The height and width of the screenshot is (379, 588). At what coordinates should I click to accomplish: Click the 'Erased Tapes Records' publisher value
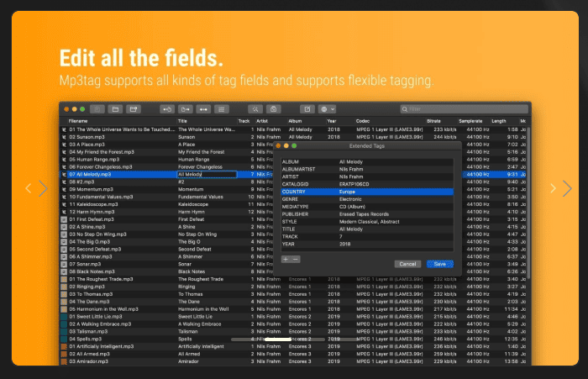pos(364,214)
